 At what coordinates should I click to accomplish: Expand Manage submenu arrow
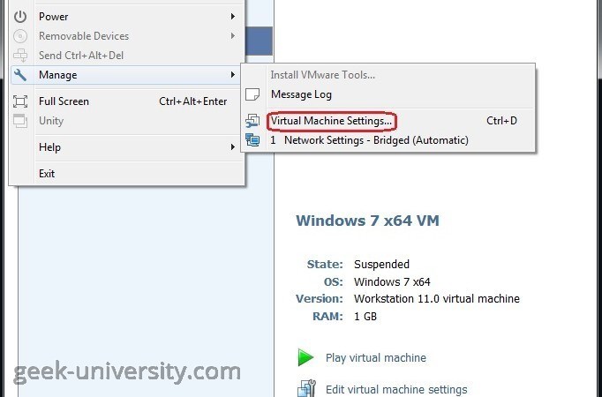point(233,75)
